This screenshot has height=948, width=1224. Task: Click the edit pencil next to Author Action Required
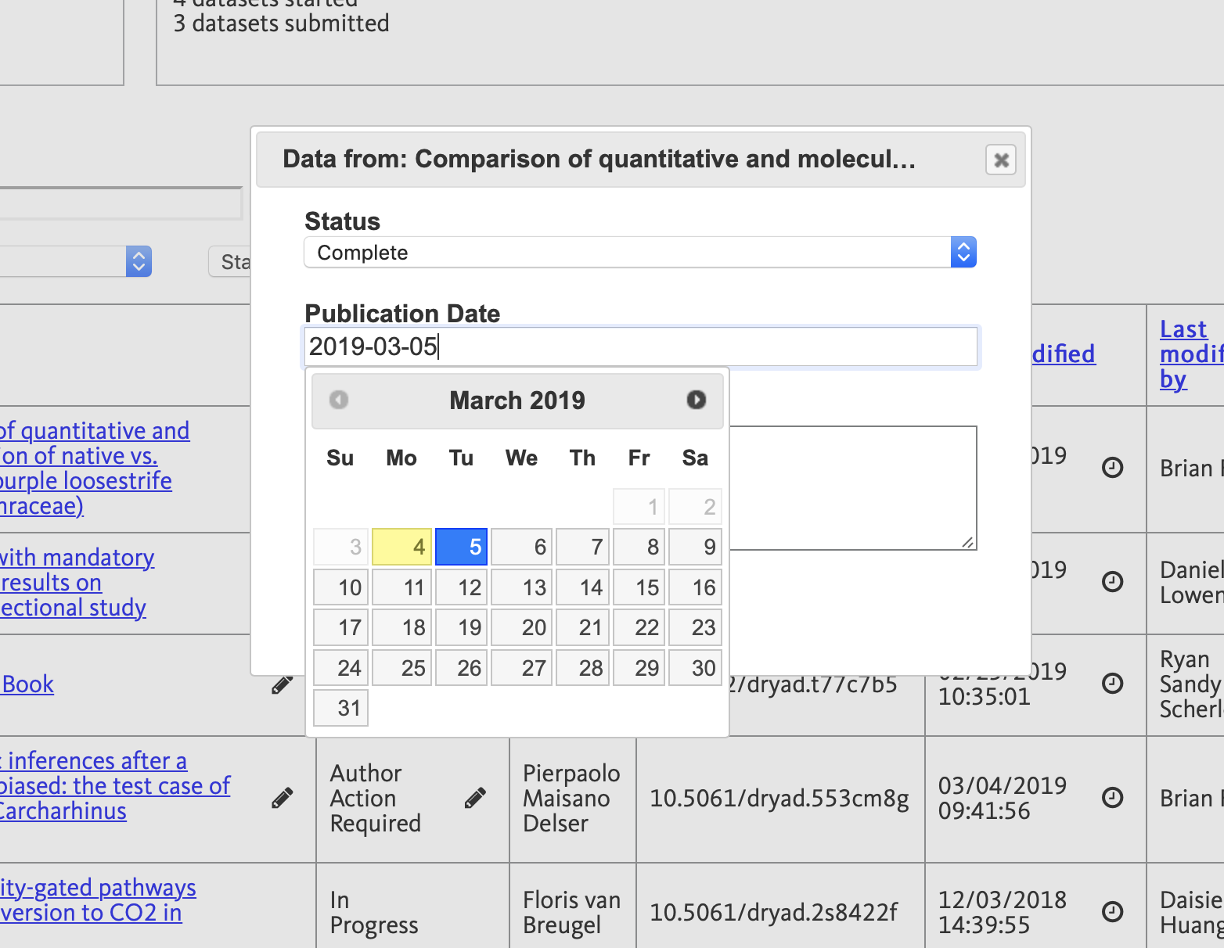(x=476, y=798)
